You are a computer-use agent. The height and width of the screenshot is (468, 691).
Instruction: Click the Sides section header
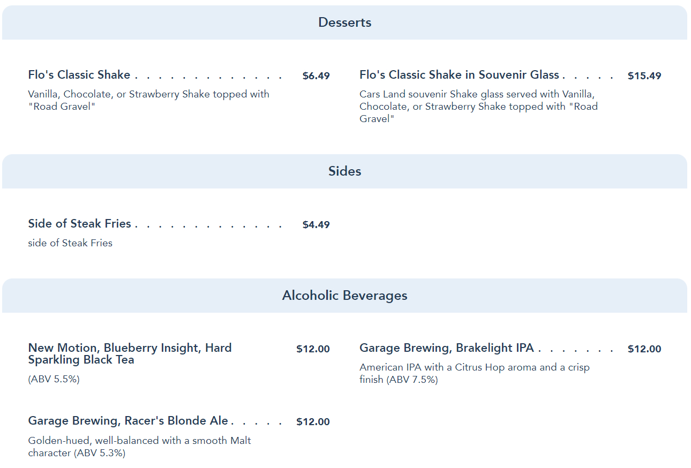tap(344, 171)
